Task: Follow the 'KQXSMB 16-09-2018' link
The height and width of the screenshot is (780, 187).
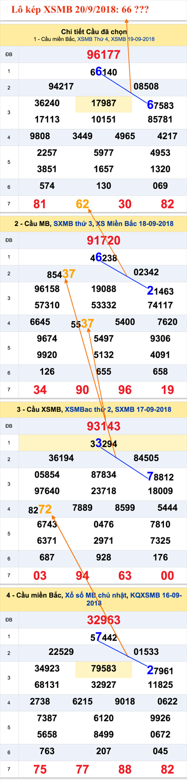Action: tap(156, 595)
